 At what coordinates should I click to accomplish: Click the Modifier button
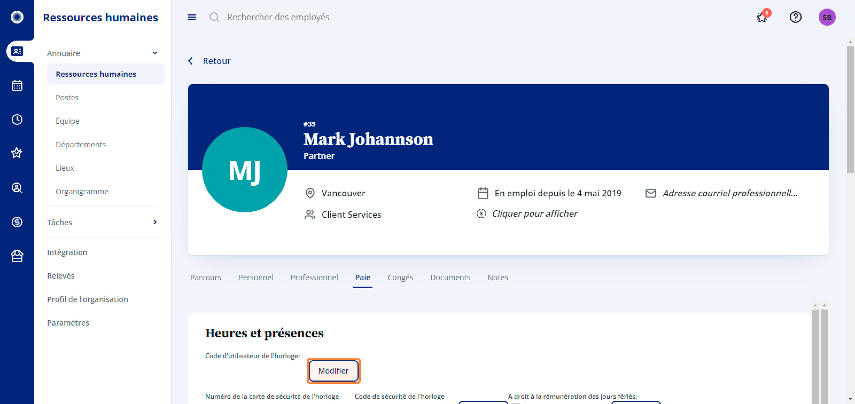[x=333, y=371]
